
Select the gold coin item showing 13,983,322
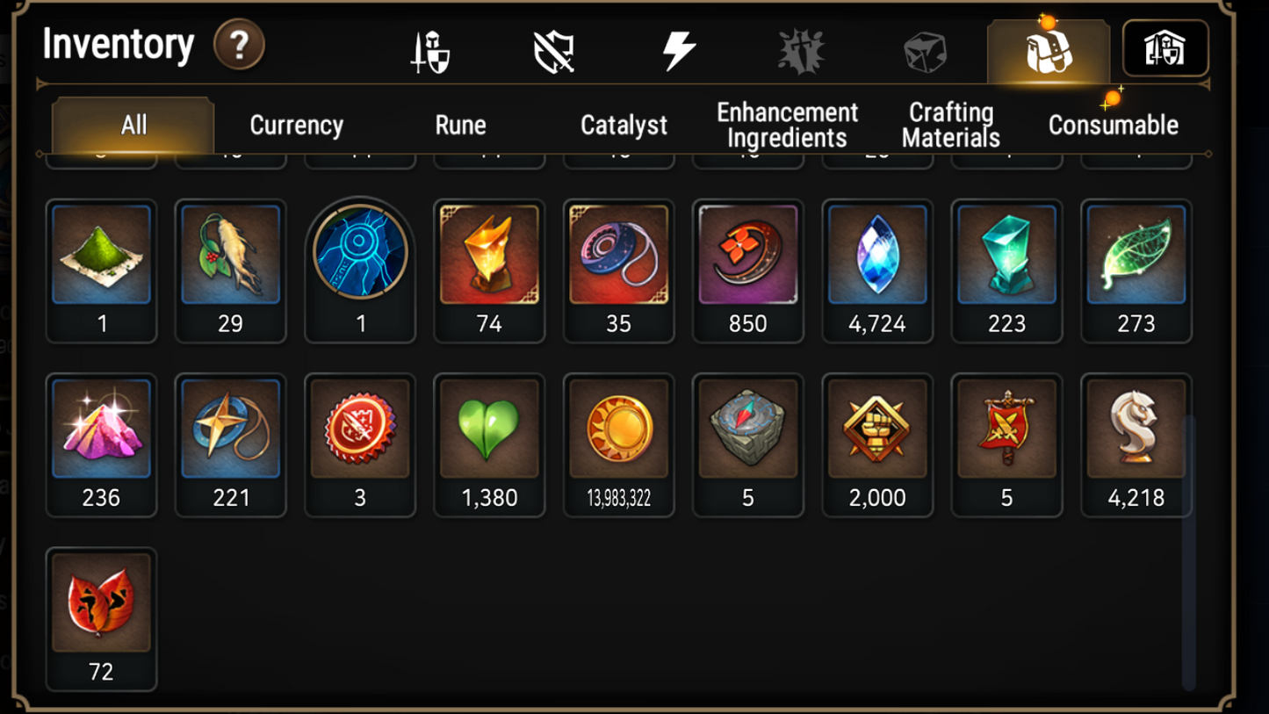pyautogui.click(x=619, y=445)
